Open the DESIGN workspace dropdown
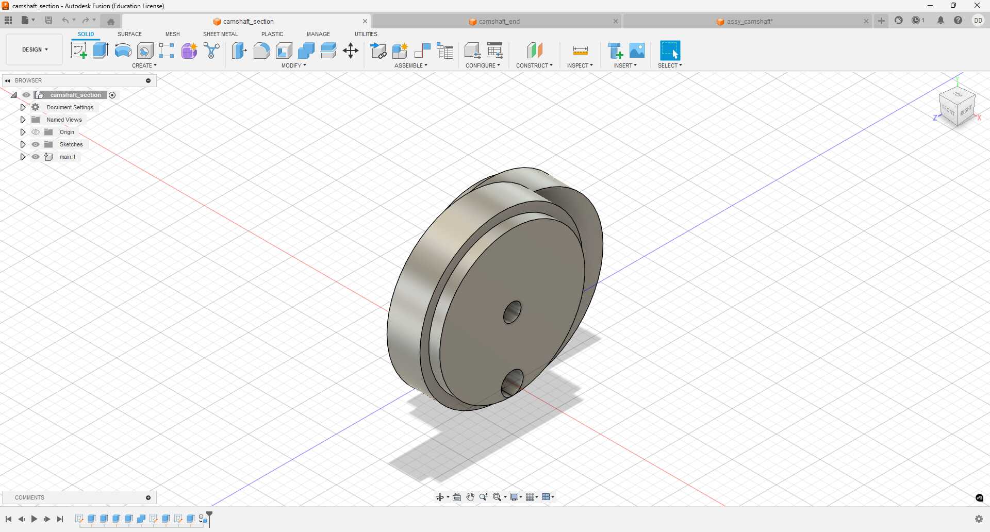The width and height of the screenshot is (990, 532). [34, 49]
